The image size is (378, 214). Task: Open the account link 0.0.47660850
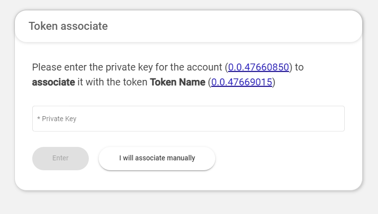tap(258, 67)
